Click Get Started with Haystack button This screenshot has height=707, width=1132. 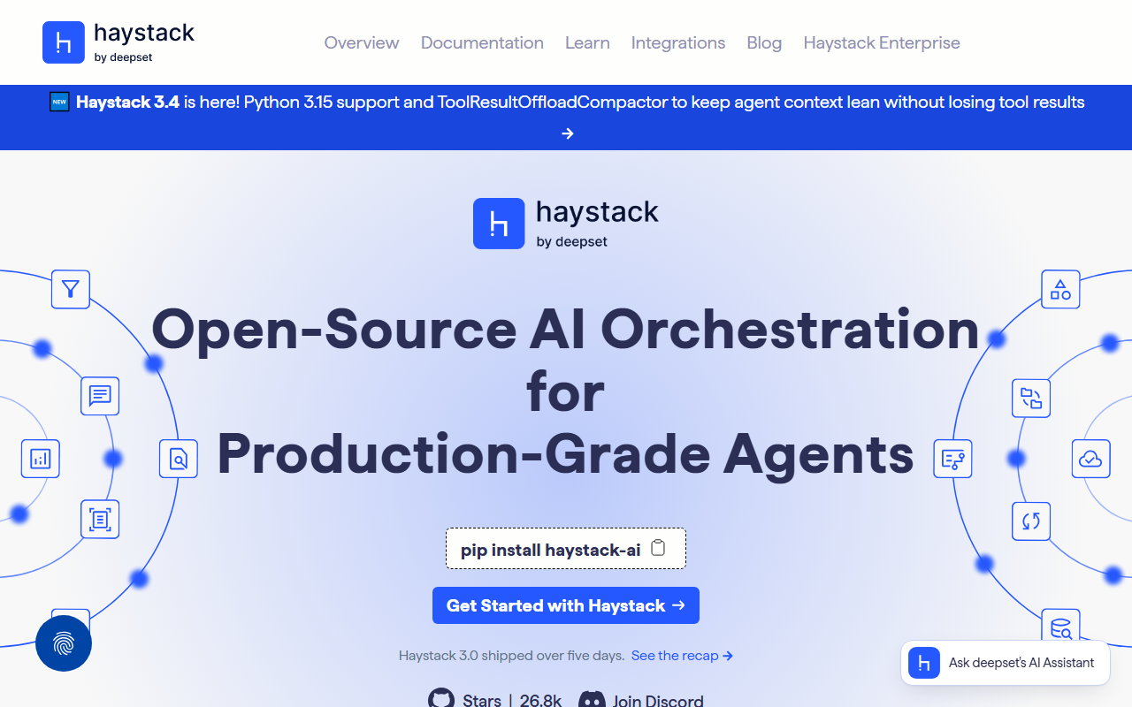pos(566,605)
